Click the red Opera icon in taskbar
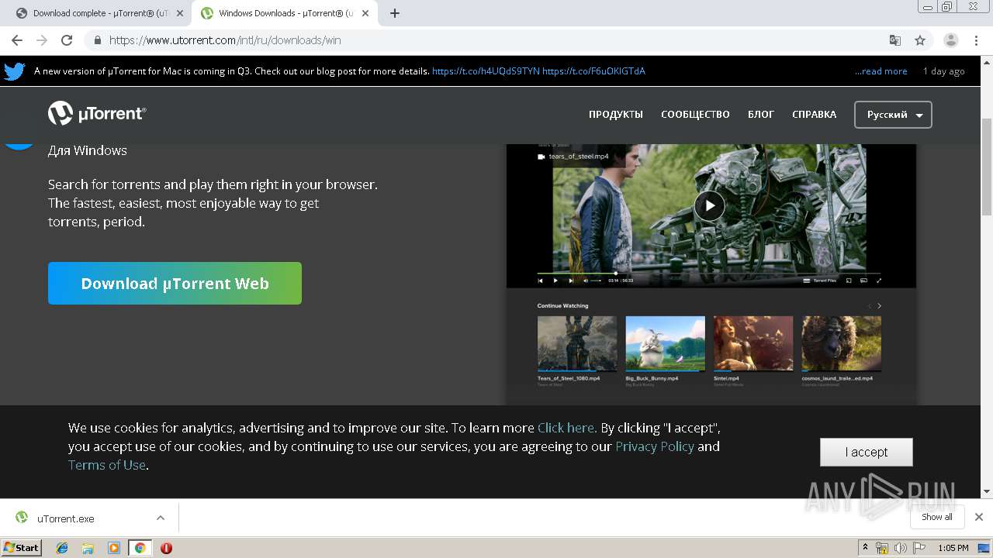This screenshot has height=558, width=993. (166, 548)
